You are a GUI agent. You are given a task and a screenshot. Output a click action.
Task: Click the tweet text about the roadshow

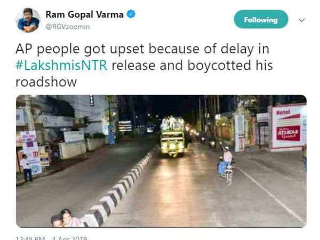(144, 65)
